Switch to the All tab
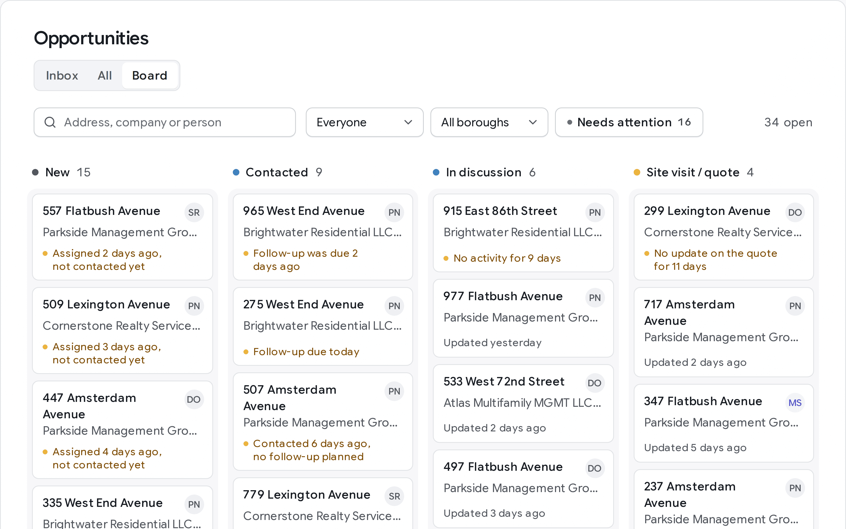The width and height of the screenshot is (846, 529). (x=105, y=75)
